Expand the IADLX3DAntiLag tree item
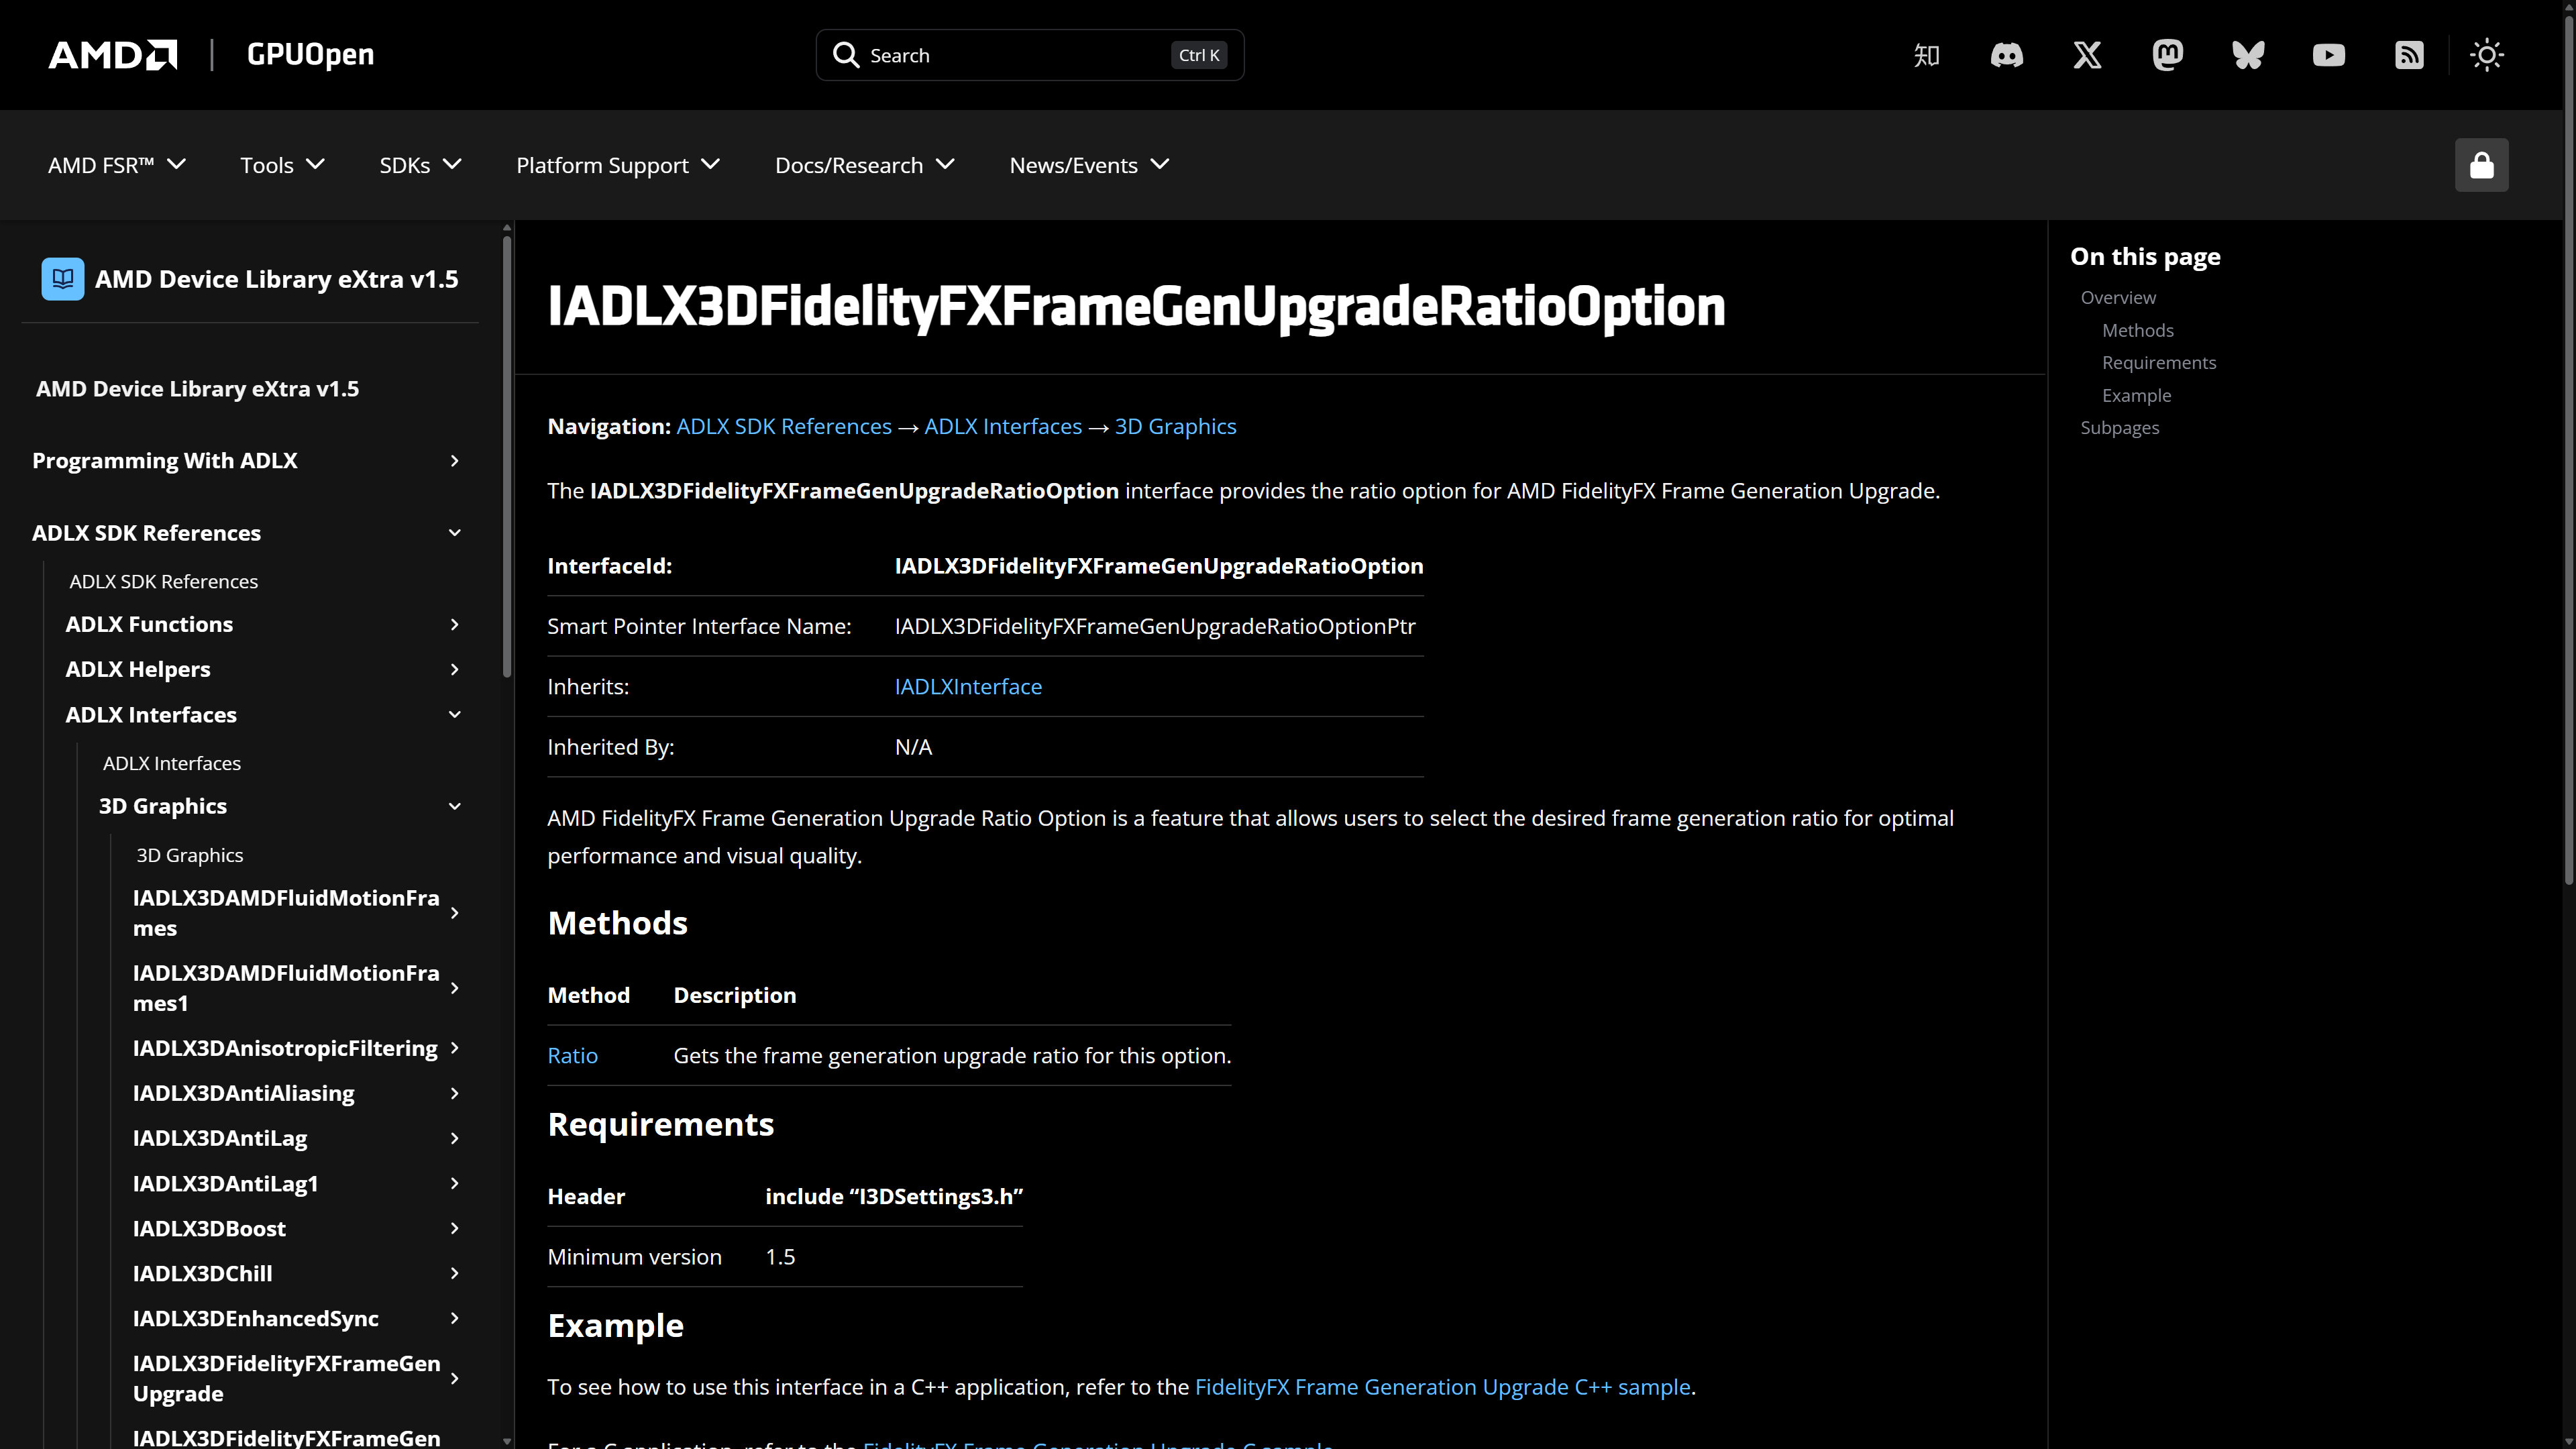The width and height of the screenshot is (2576, 1449). point(454,1138)
